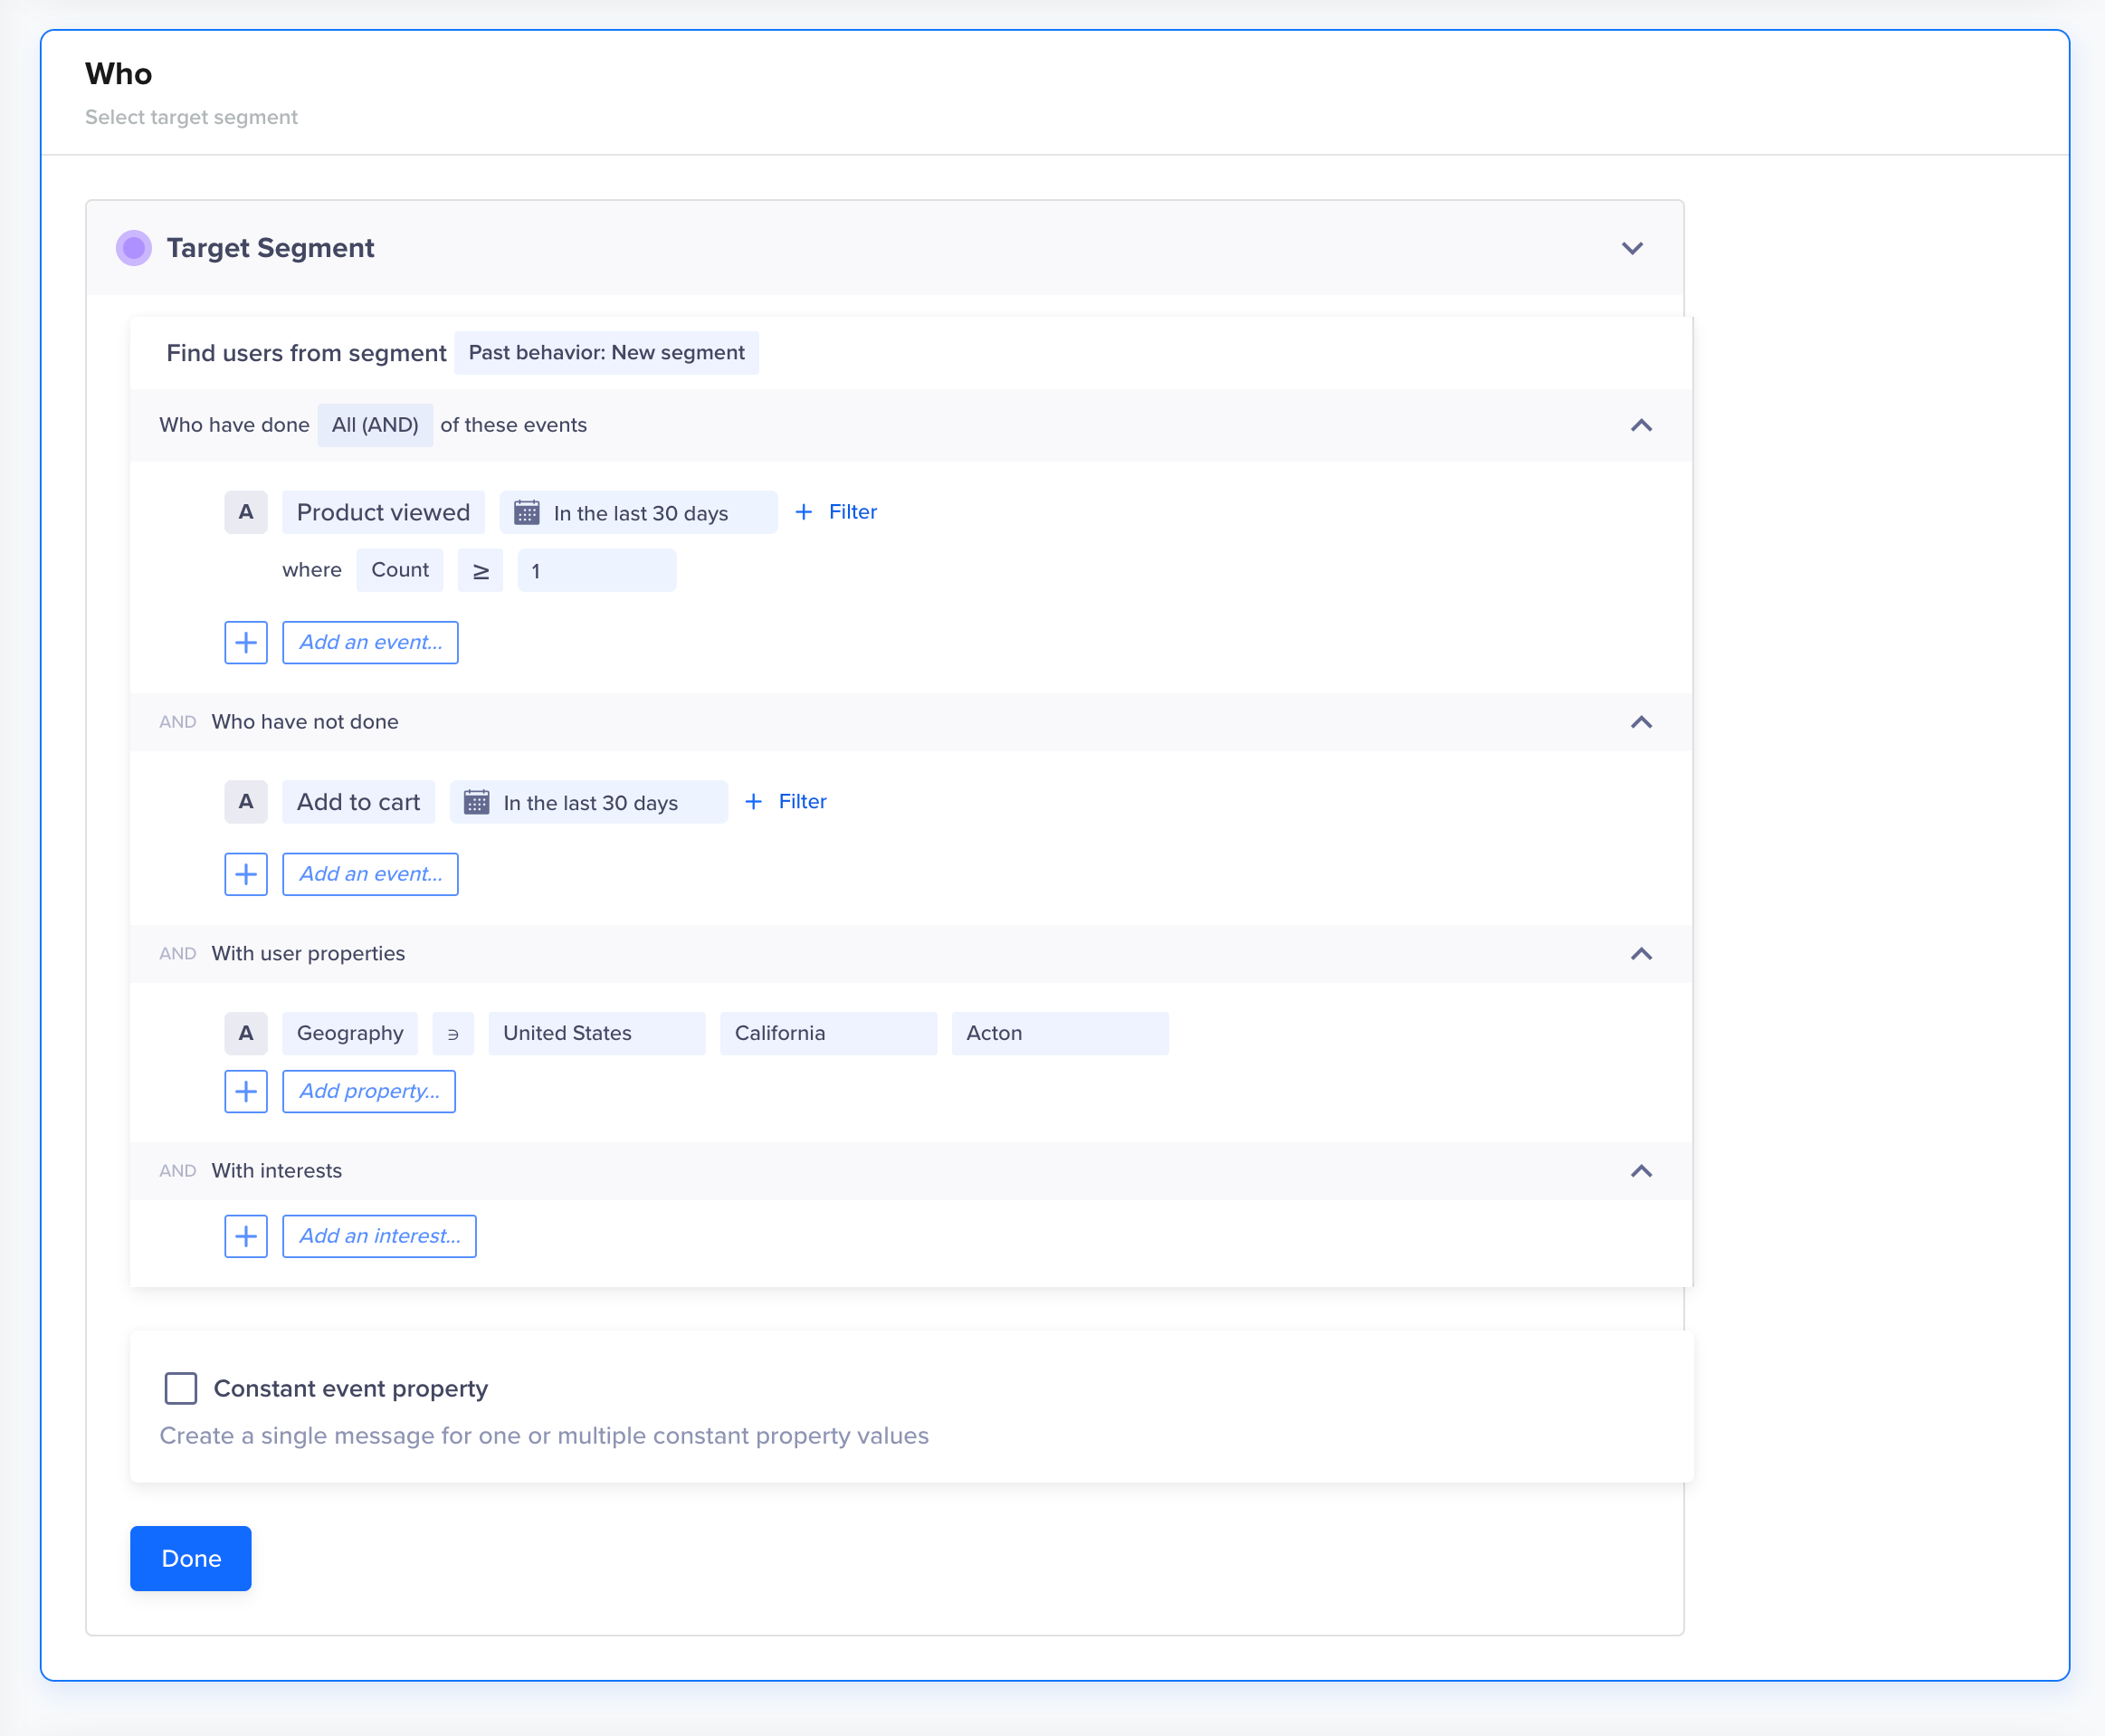
Task: Enable the Constant event property checkbox
Action: [181, 1388]
